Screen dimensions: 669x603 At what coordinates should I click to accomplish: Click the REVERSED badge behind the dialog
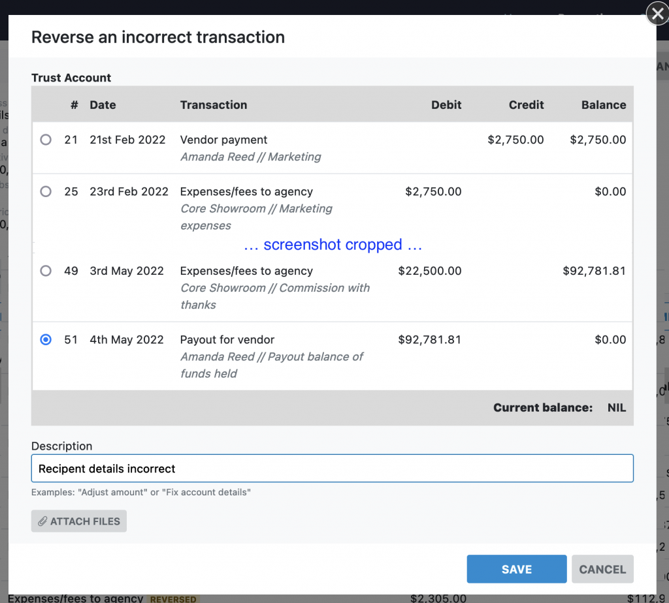pyautogui.click(x=173, y=598)
